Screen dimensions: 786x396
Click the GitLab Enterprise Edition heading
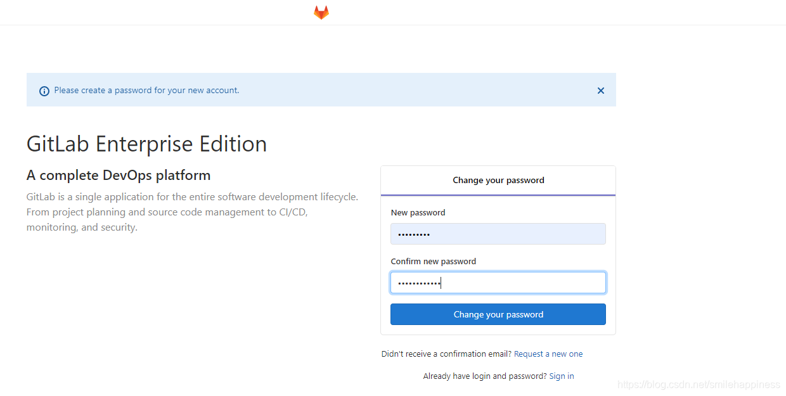(x=146, y=144)
